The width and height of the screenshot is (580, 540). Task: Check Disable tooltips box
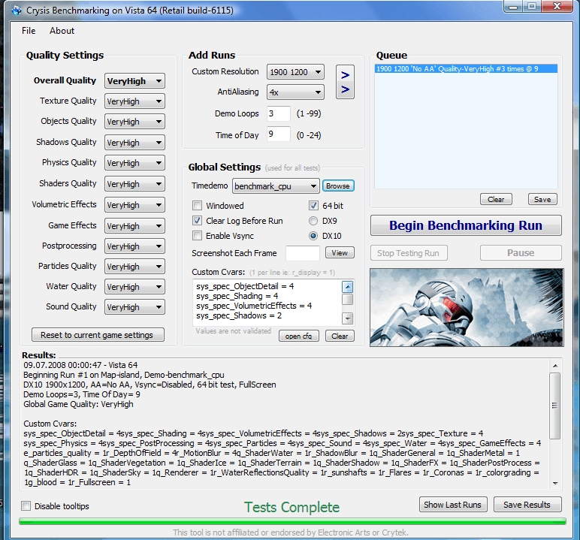(x=26, y=505)
